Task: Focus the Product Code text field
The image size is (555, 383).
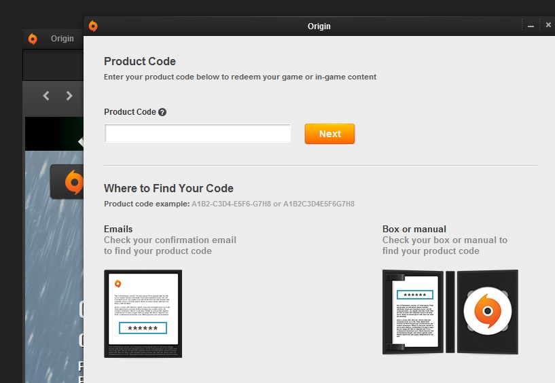Action: (198, 134)
